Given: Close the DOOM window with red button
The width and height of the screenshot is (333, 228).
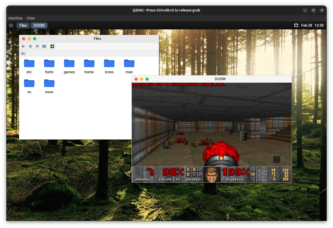Looking at the screenshot, I should pos(136,79).
